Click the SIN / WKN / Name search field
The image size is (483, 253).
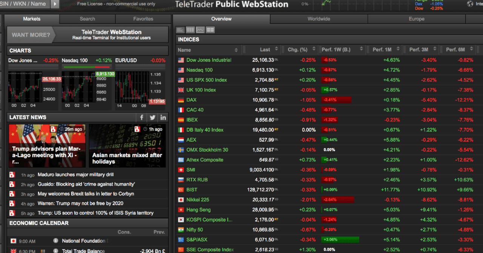pyautogui.click(x=25, y=4)
